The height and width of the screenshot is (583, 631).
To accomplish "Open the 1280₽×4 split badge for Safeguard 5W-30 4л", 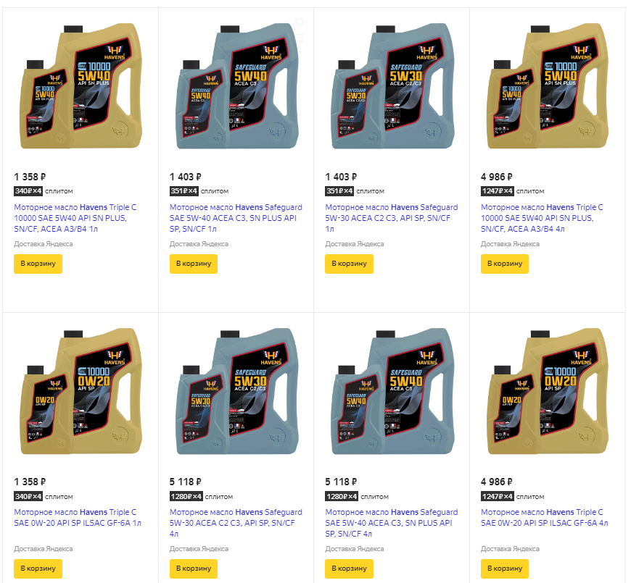I will (x=186, y=496).
